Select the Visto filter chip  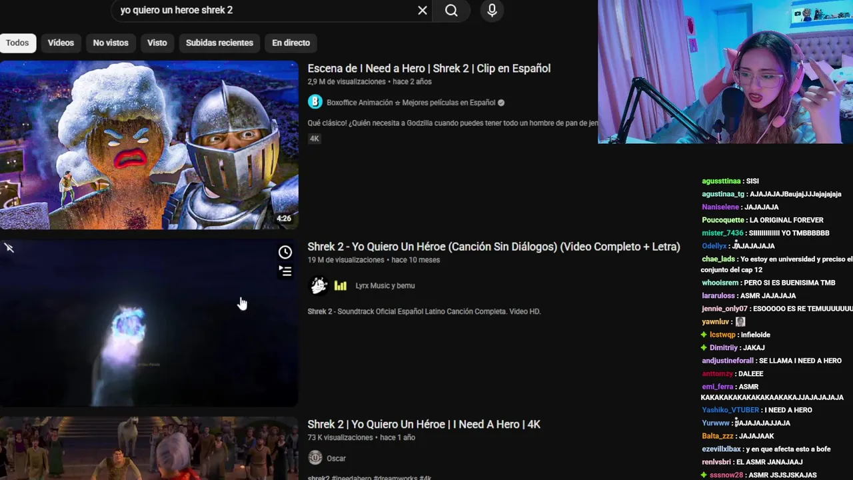click(x=157, y=43)
